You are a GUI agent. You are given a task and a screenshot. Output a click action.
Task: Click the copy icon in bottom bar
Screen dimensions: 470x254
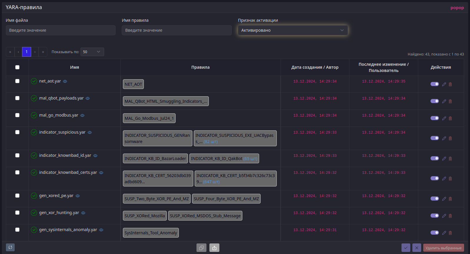(201, 248)
